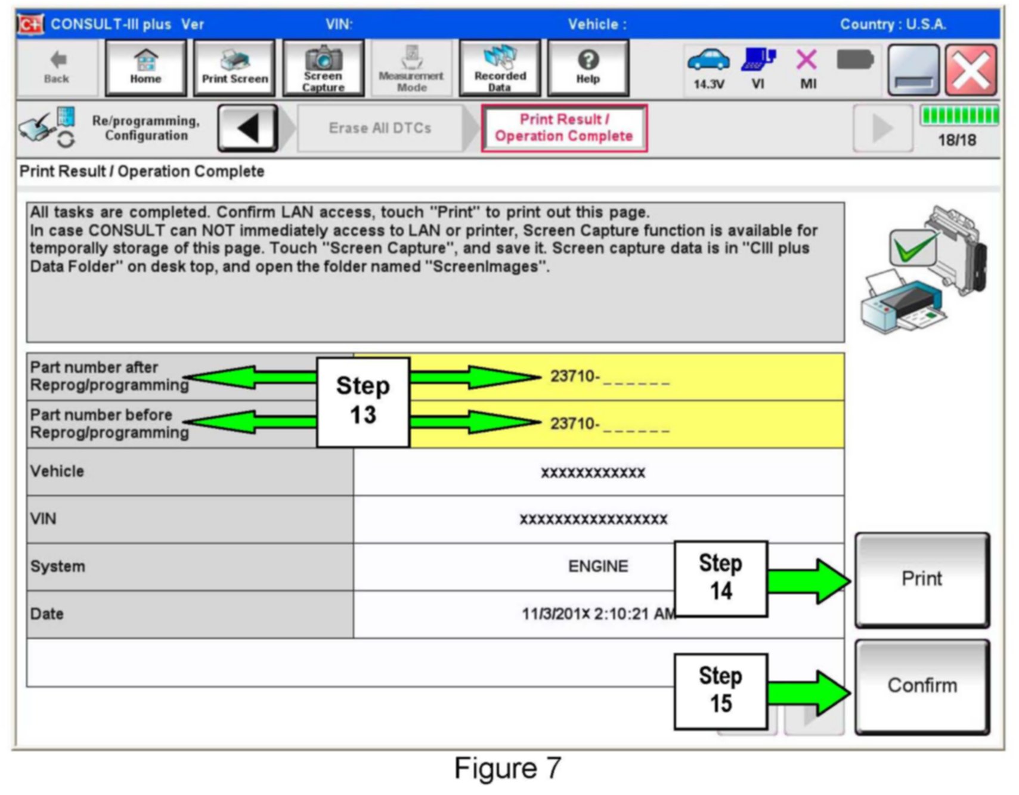The image size is (1019, 795).
Task: Click the Back arrow toolbar button
Action: 57,68
